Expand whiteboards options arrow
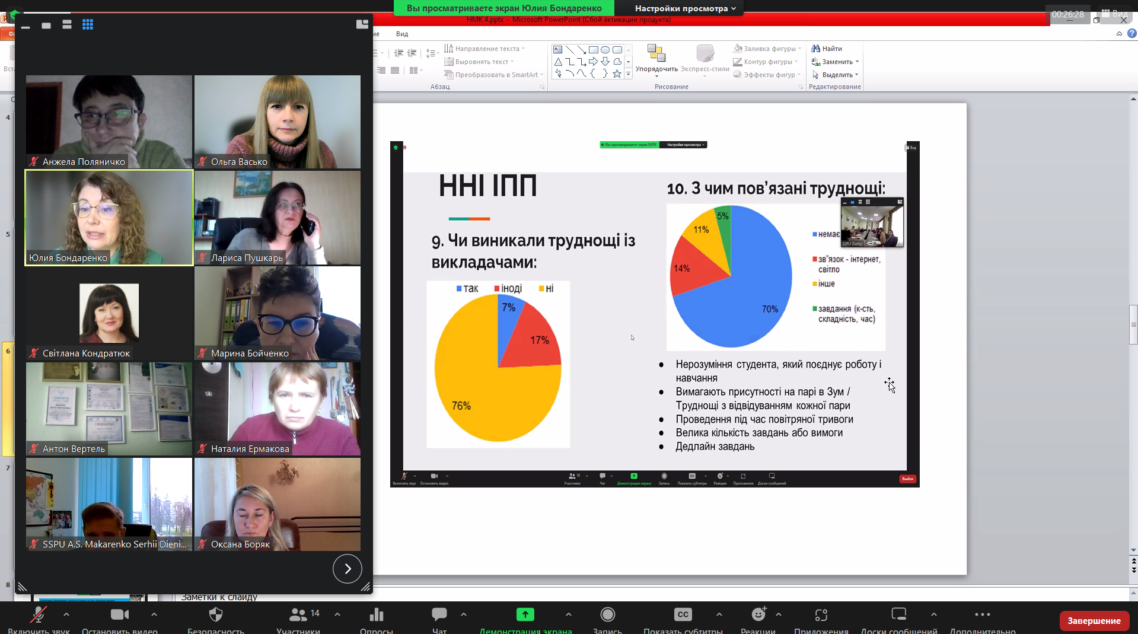The height and width of the screenshot is (634, 1138). pos(934,614)
